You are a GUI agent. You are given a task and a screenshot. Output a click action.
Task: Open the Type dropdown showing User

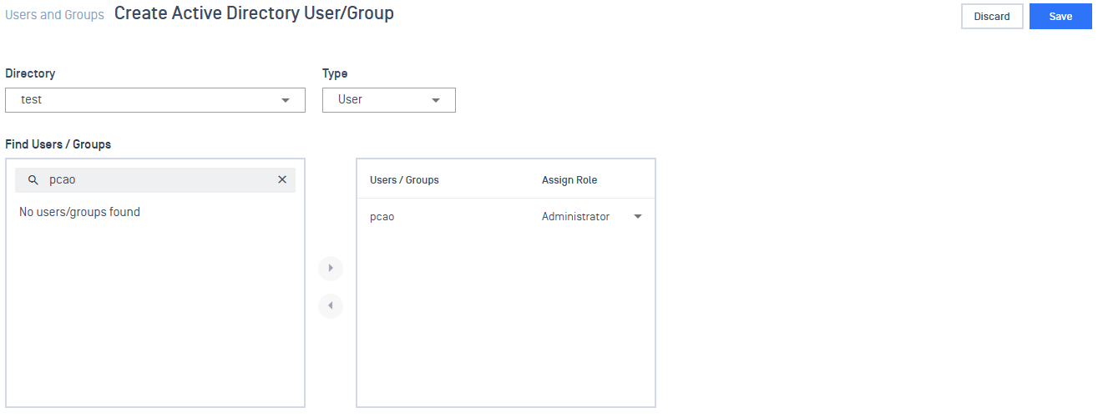[x=388, y=100]
